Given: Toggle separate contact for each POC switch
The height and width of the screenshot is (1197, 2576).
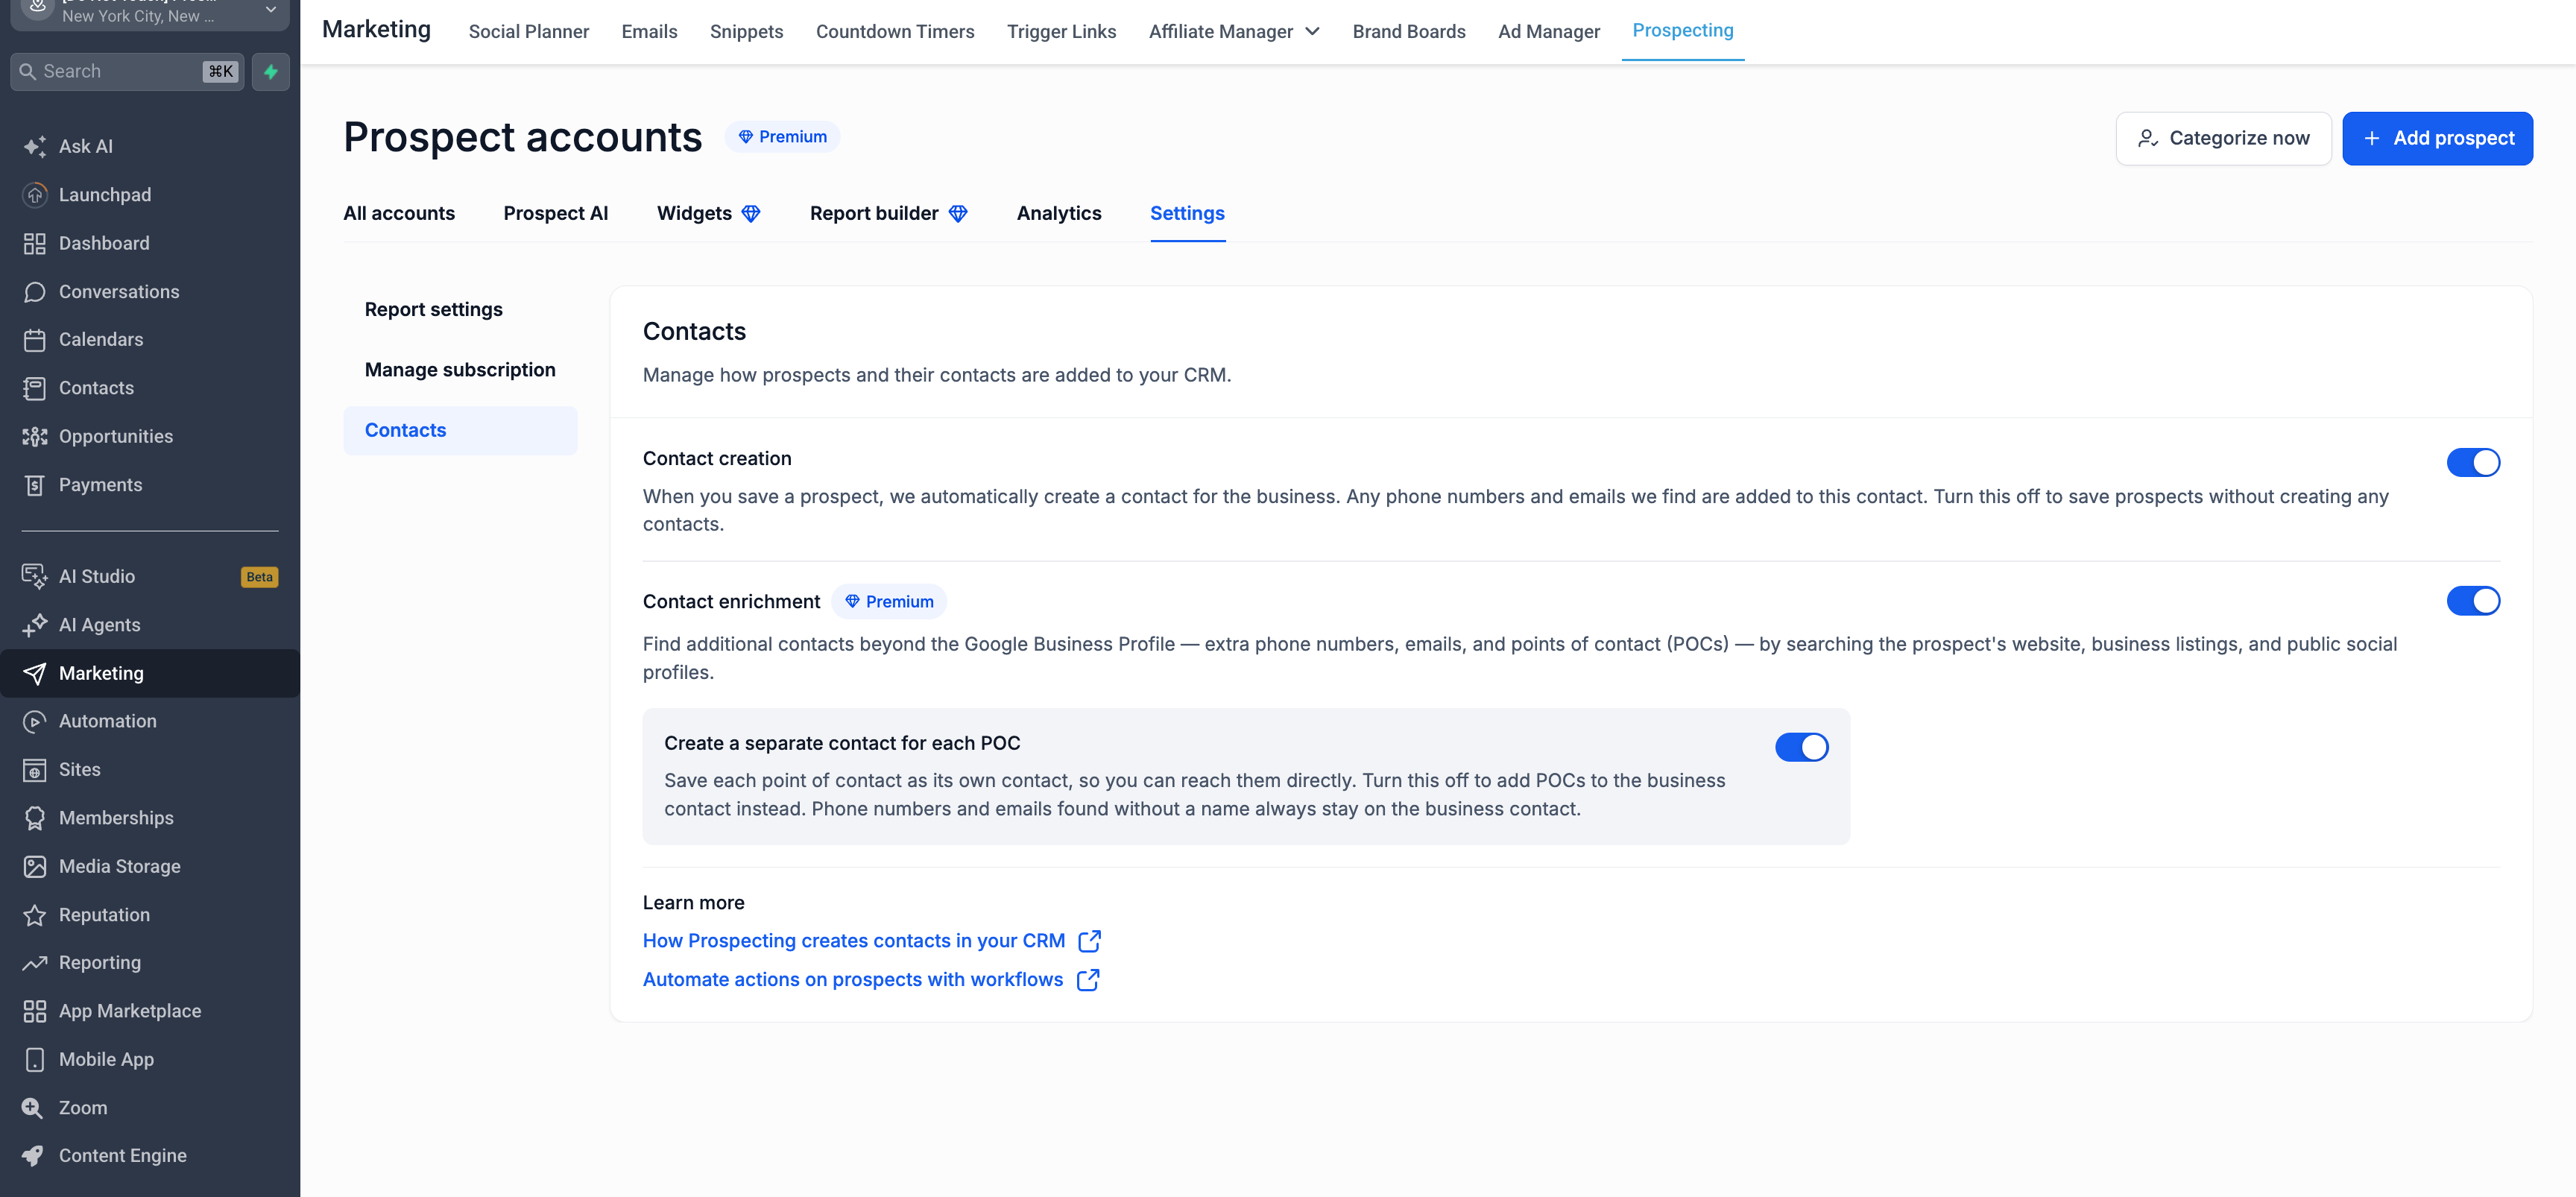Looking at the screenshot, I should 1801,747.
